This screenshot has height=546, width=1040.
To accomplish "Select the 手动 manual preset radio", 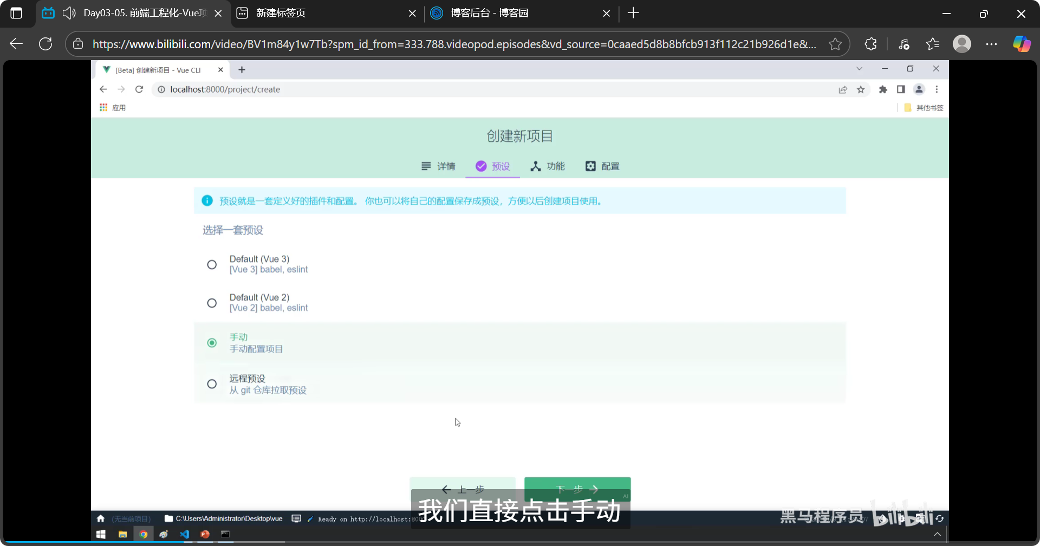I will 212,343.
